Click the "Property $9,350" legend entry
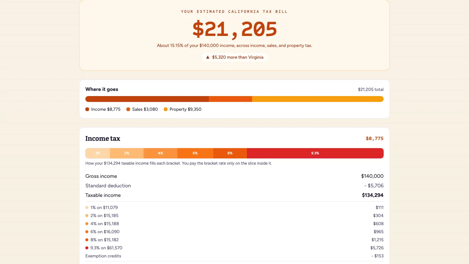Image resolution: width=469 pixels, height=264 pixels. tap(182, 109)
